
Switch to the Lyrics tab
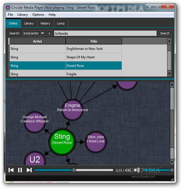[x=61, y=23]
